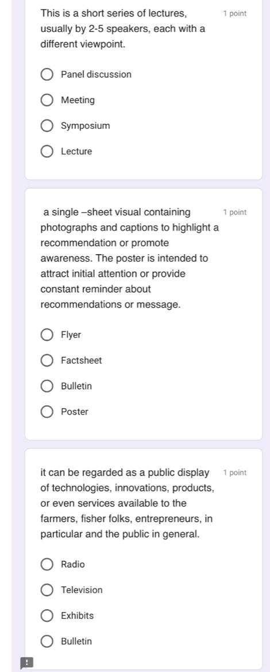
Task: Select the Panel discussion radio option
Action: click(x=47, y=74)
